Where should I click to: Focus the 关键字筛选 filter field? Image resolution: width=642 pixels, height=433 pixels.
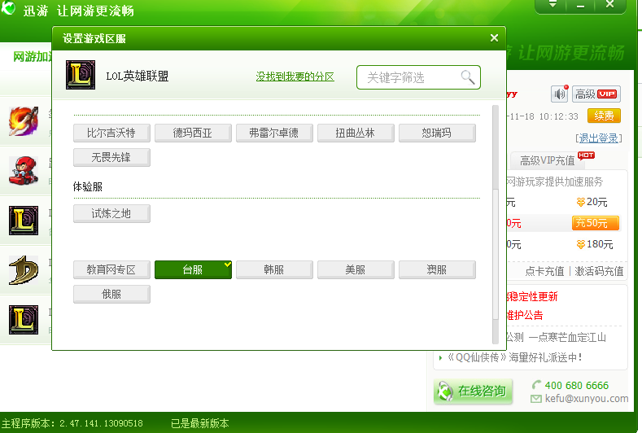tap(418, 77)
